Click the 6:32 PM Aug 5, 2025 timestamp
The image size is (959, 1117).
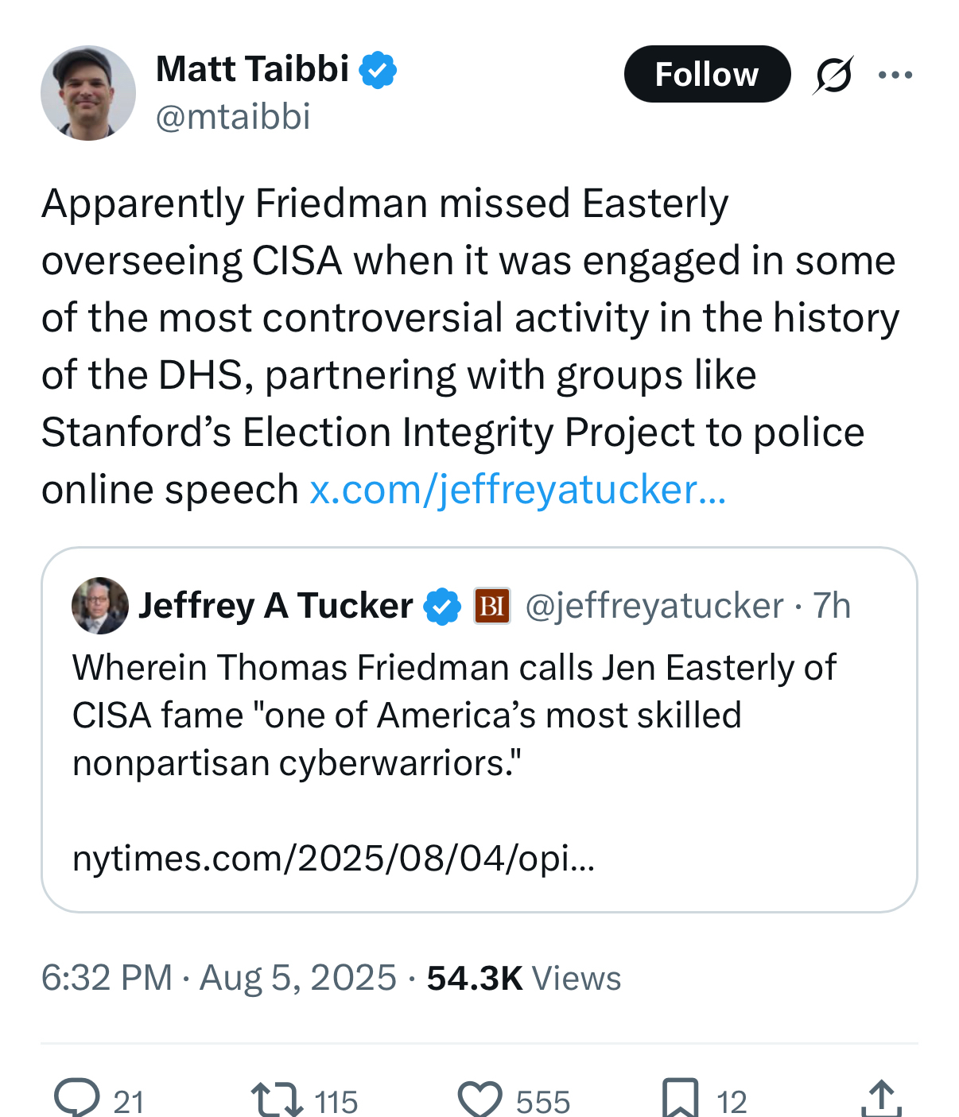pyautogui.click(x=219, y=978)
